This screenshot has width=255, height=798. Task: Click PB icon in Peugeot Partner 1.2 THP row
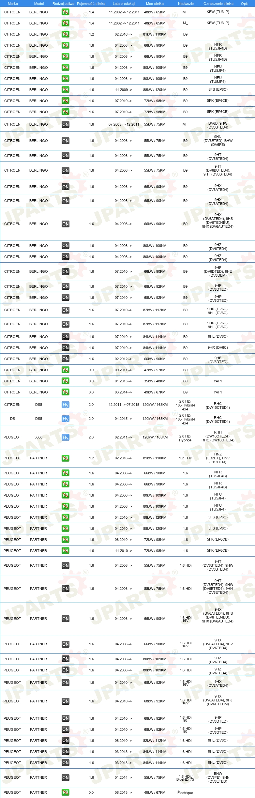point(65,458)
